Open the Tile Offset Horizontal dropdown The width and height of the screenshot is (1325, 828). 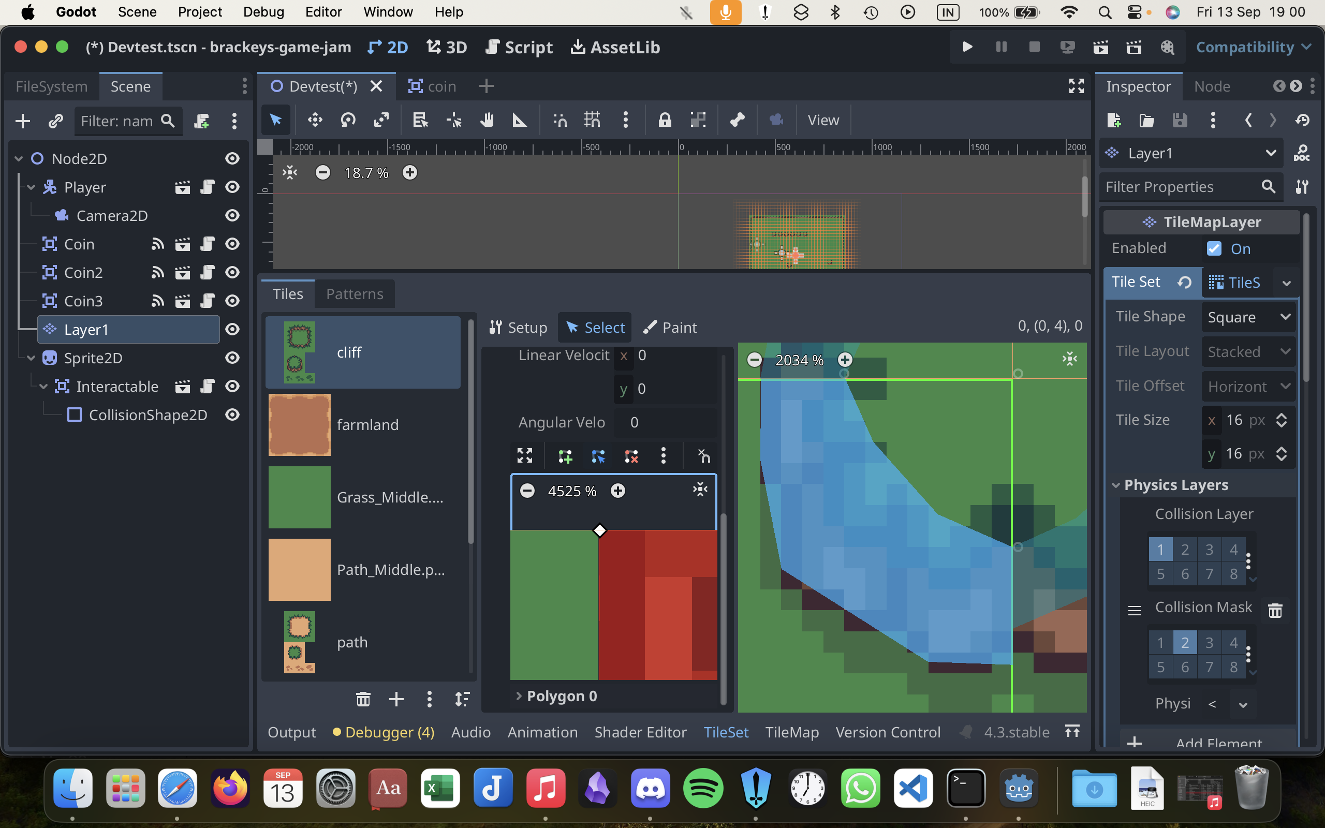(x=1249, y=387)
